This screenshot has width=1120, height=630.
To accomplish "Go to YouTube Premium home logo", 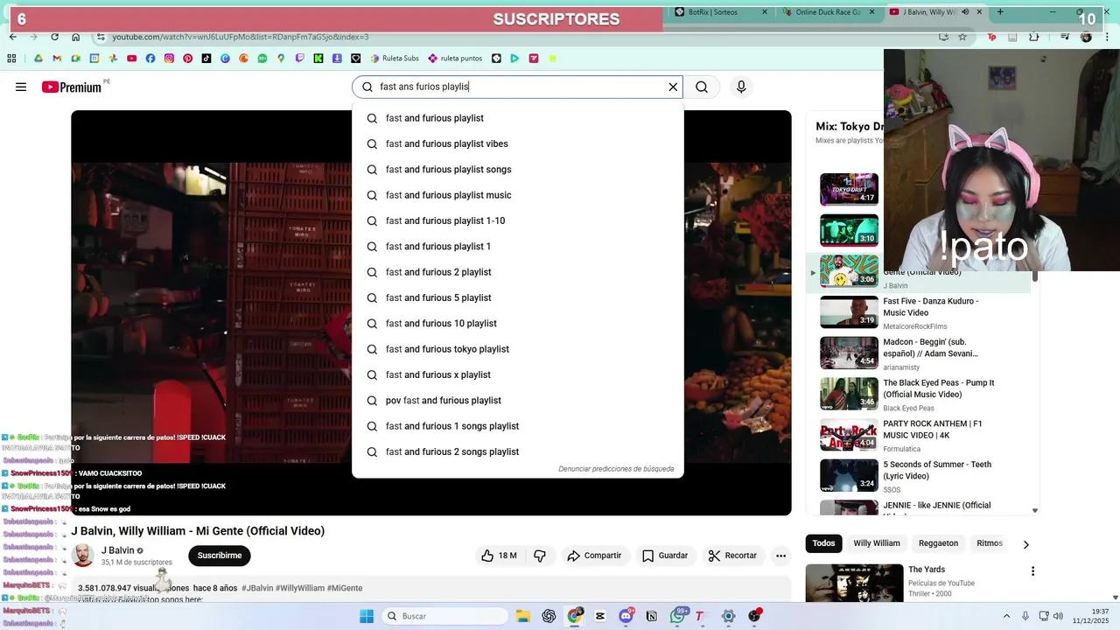I will [73, 87].
